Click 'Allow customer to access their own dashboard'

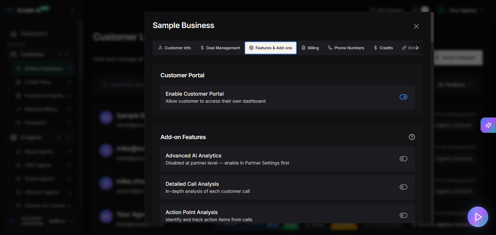point(216,101)
